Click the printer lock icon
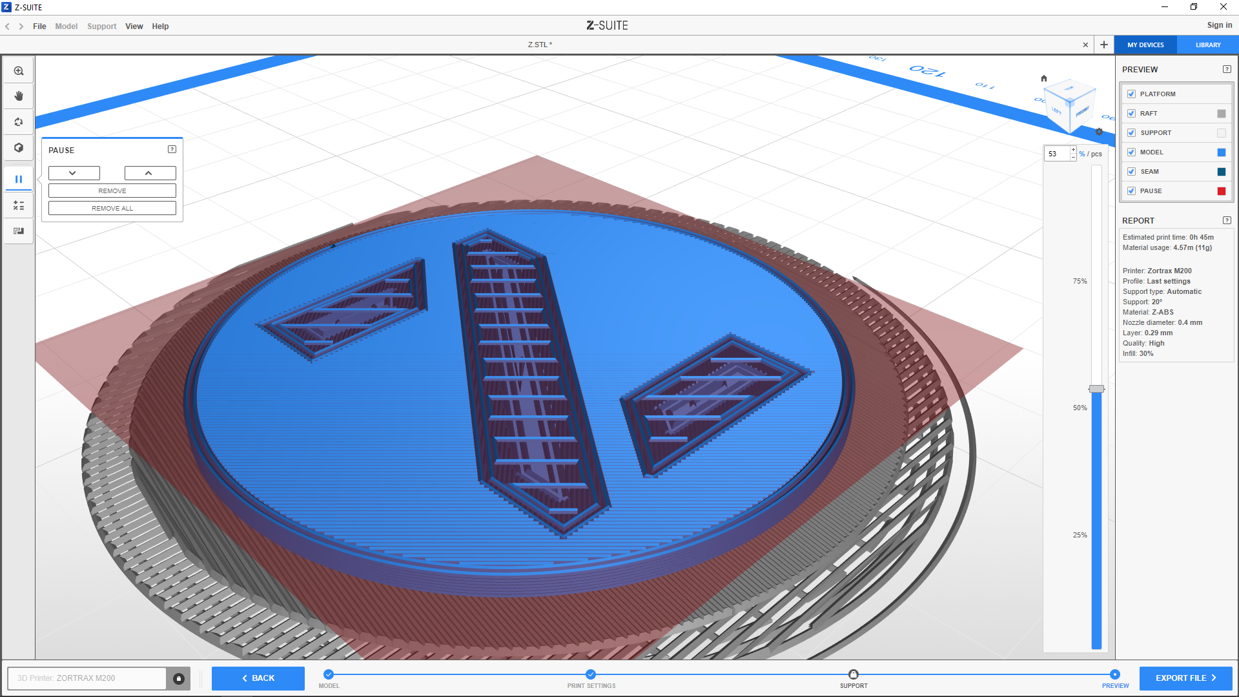The width and height of the screenshot is (1239, 697). [179, 678]
